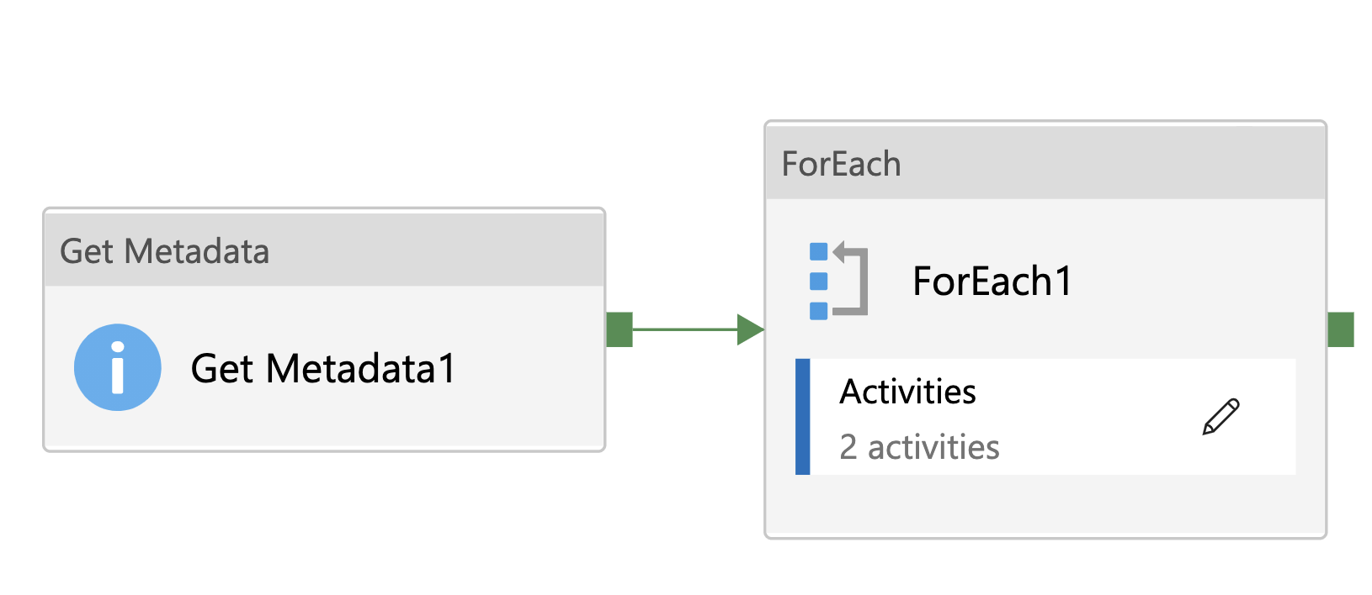
Task: Click the Get Metadata1 activity name
Action: 323,369
